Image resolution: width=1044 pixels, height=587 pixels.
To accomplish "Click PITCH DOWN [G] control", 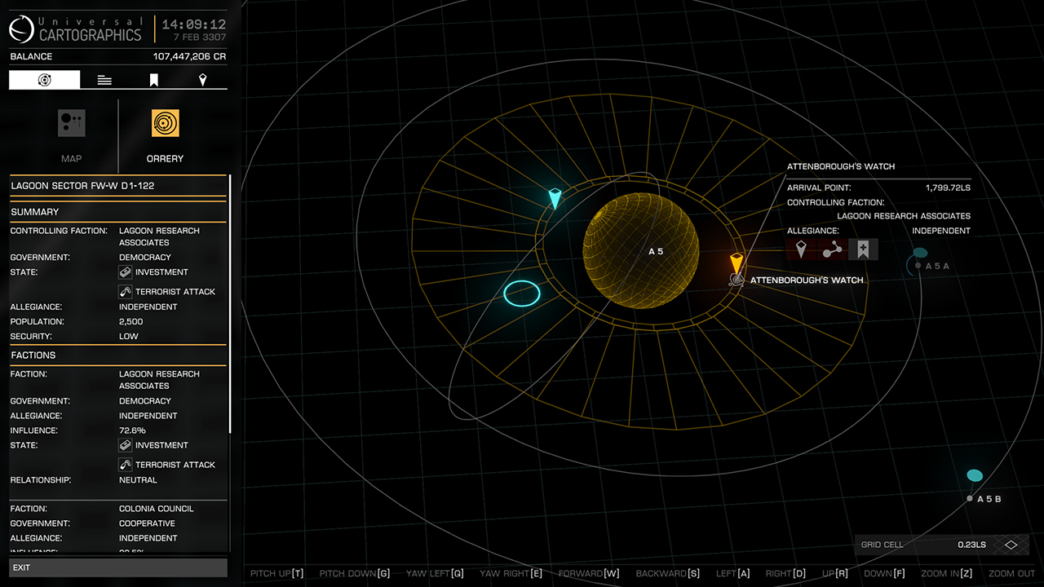I will click(x=355, y=573).
